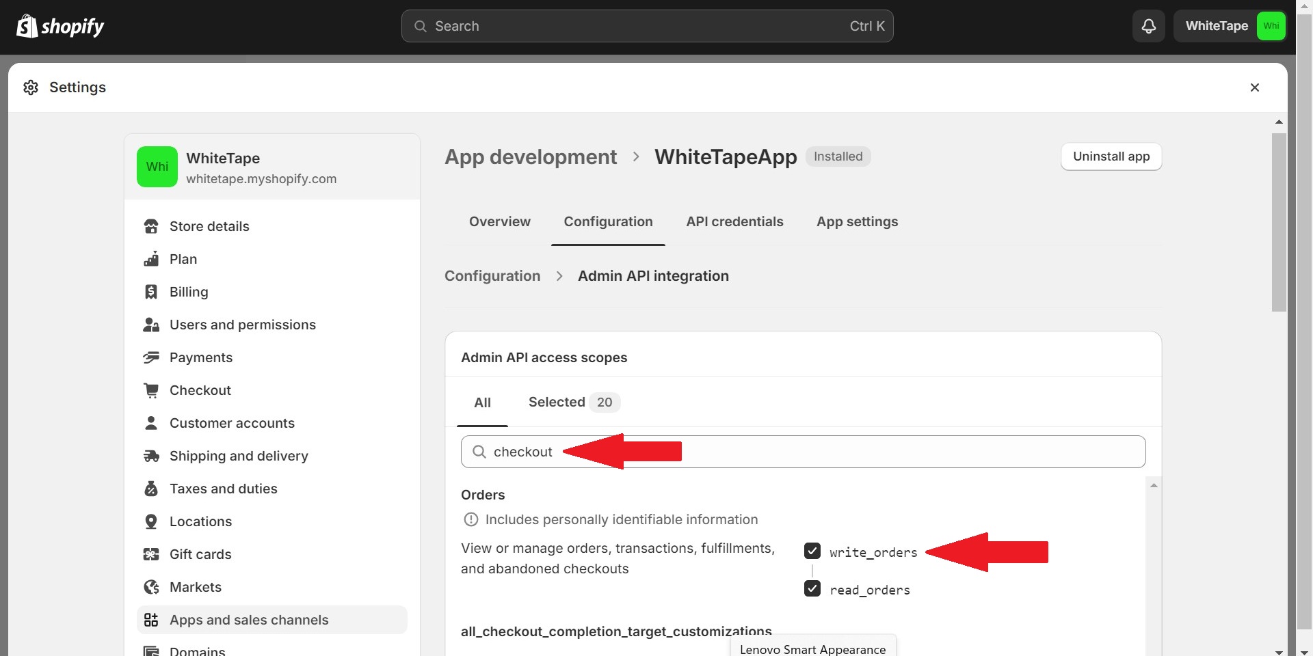Uncheck the read_orders checkbox
Screen dimensions: 1313x656
click(812, 588)
